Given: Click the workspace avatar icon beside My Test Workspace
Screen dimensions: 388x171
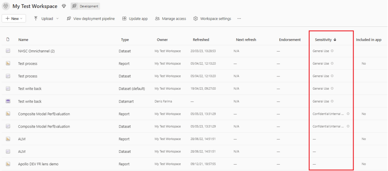Looking at the screenshot, I should 6,6.
